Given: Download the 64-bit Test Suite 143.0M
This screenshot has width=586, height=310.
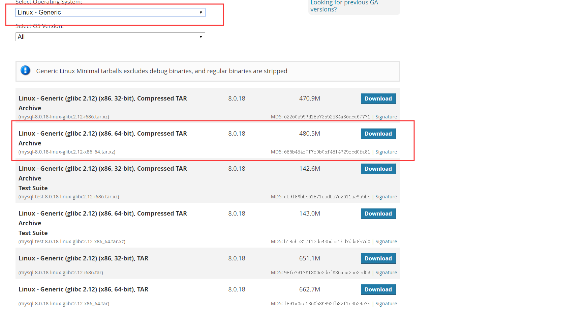Looking at the screenshot, I should [378, 214].
